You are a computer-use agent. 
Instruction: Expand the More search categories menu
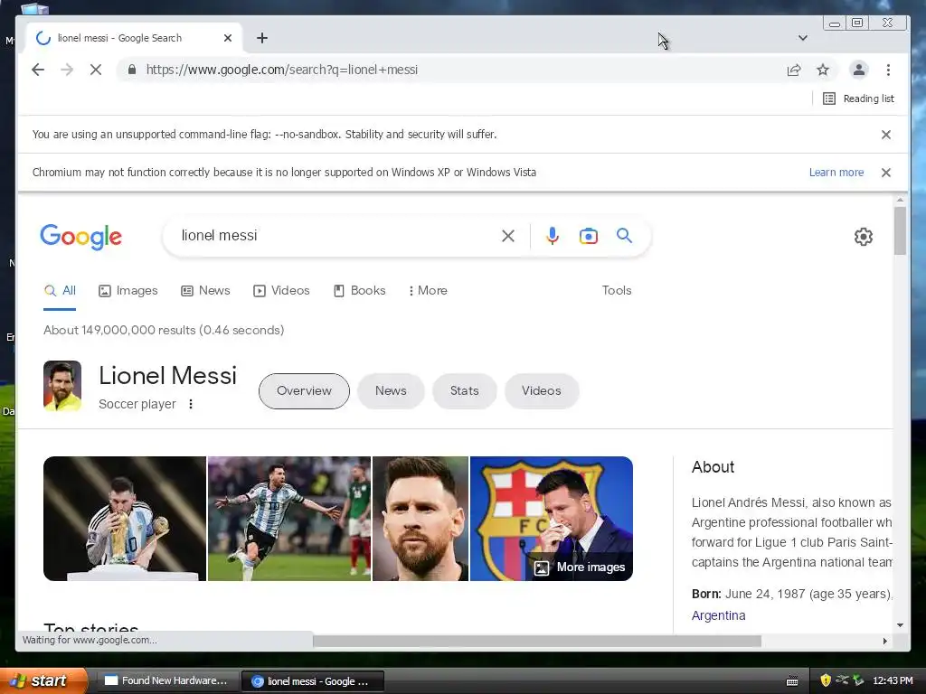(x=428, y=290)
